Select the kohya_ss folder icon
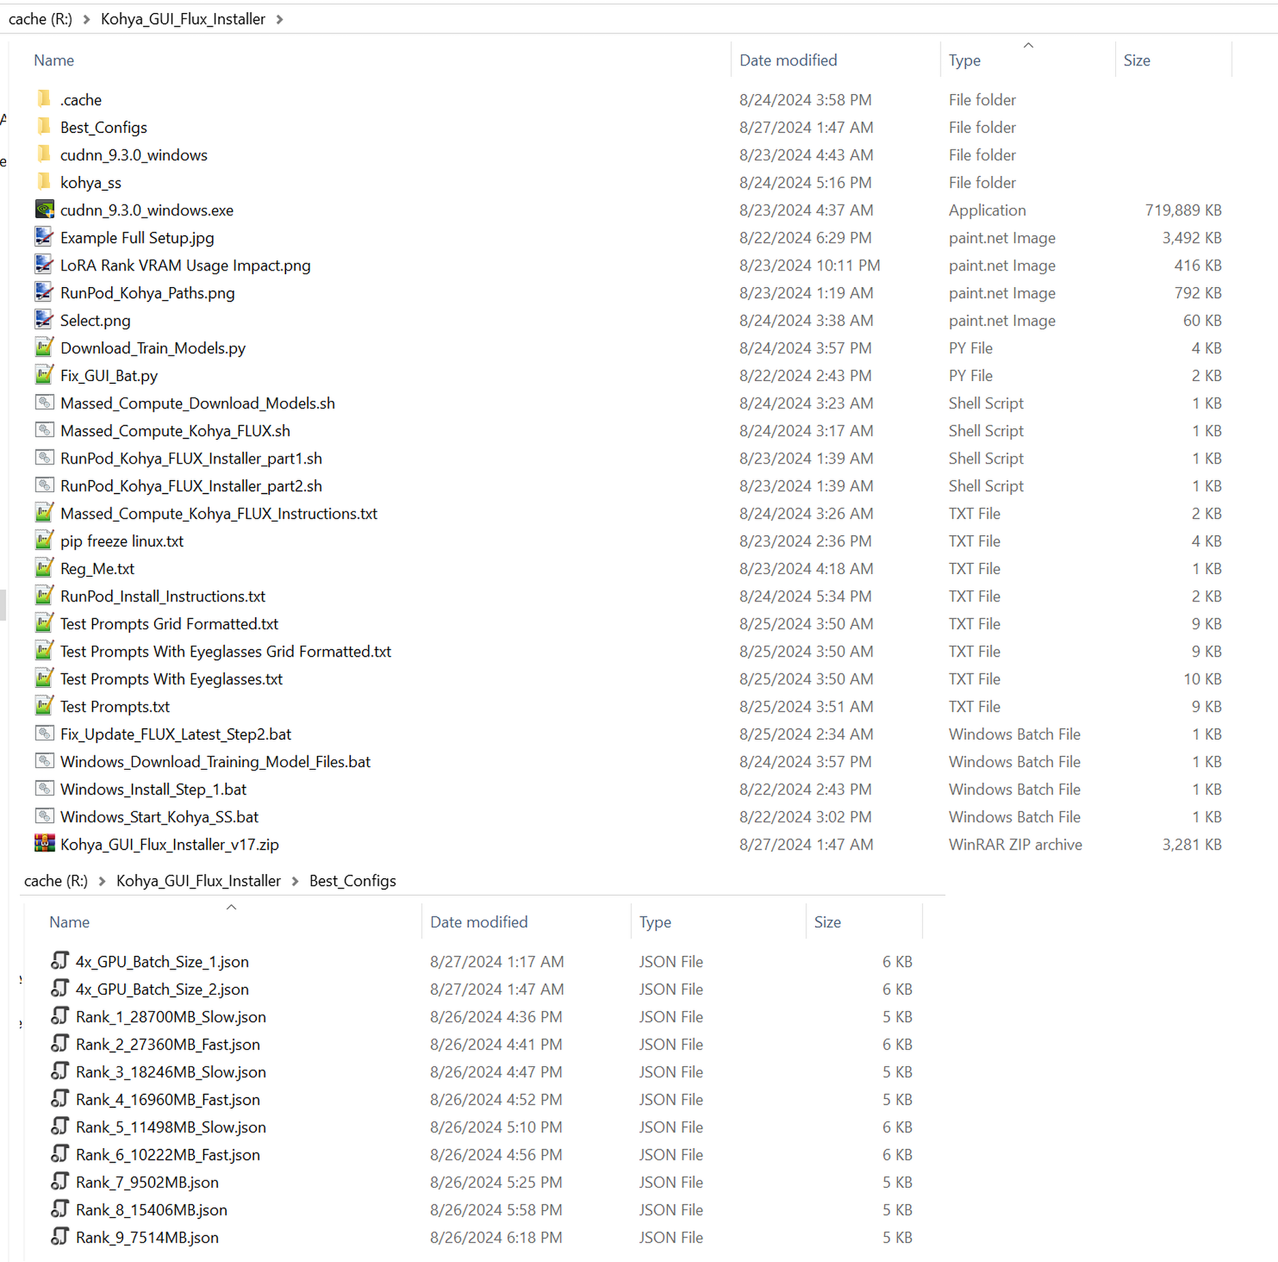This screenshot has height=1262, width=1278. pos(44,182)
